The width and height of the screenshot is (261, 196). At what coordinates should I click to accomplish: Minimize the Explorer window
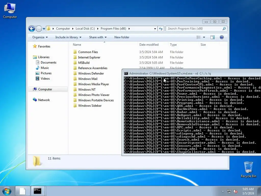206,22
